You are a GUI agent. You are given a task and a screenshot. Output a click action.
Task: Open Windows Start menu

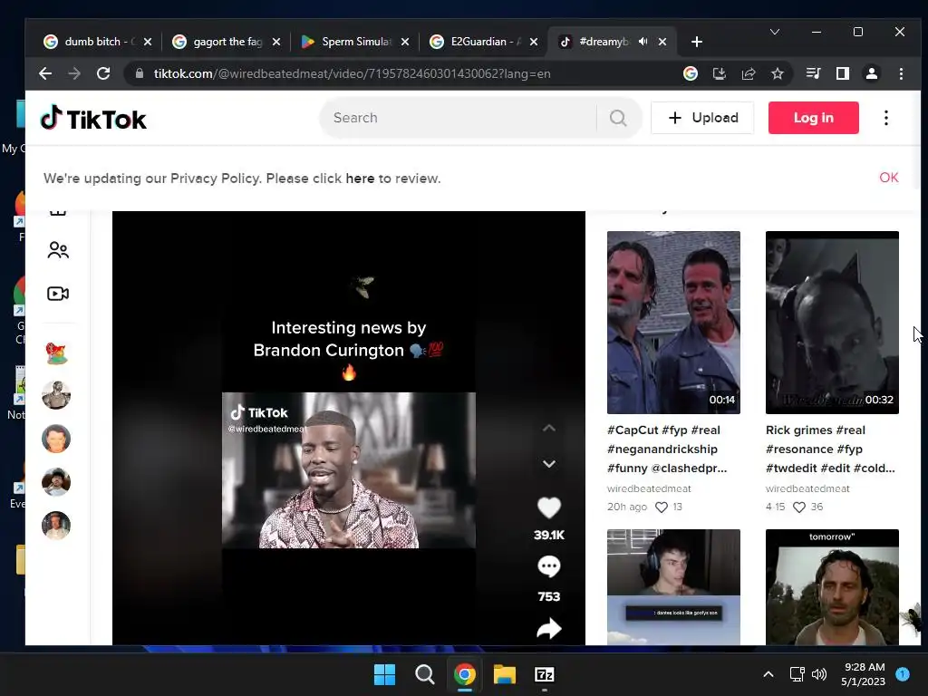pos(384,674)
